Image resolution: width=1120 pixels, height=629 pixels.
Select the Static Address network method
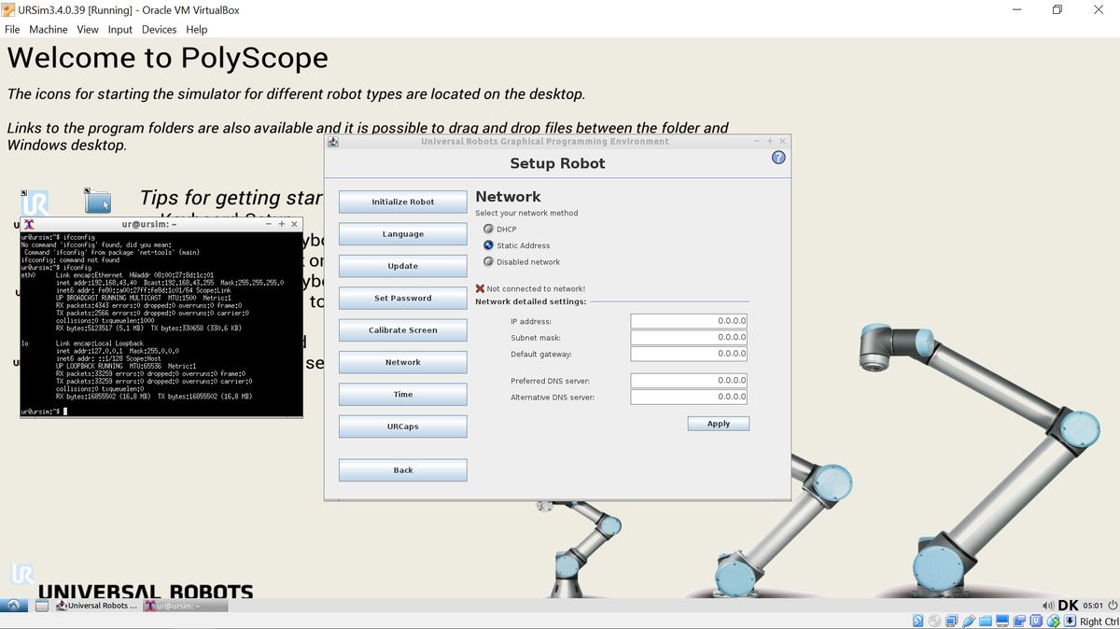(489, 245)
